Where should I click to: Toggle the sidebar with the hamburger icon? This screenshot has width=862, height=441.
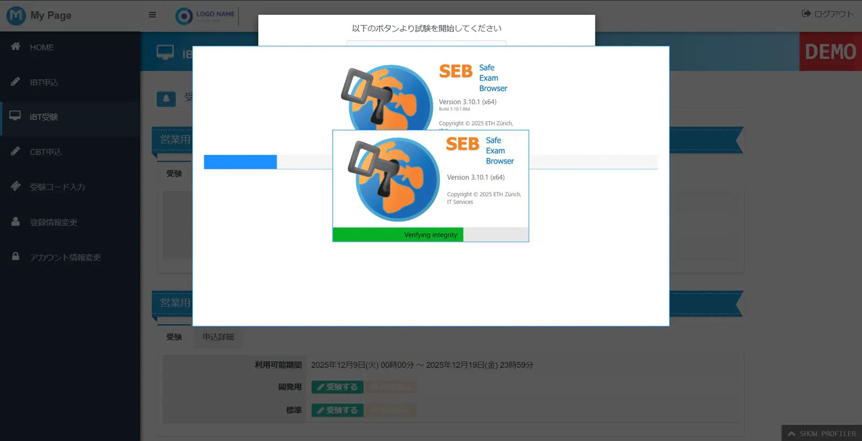(152, 14)
